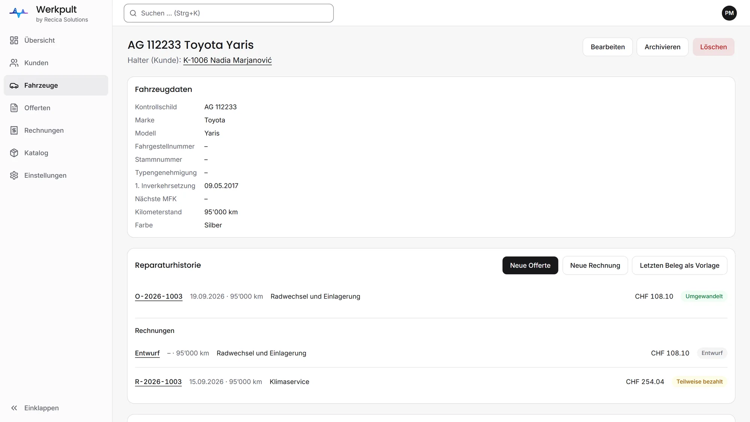Click the Neue Rechnung button
The height and width of the screenshot is (422, 750).
click(x=595, y=265)
